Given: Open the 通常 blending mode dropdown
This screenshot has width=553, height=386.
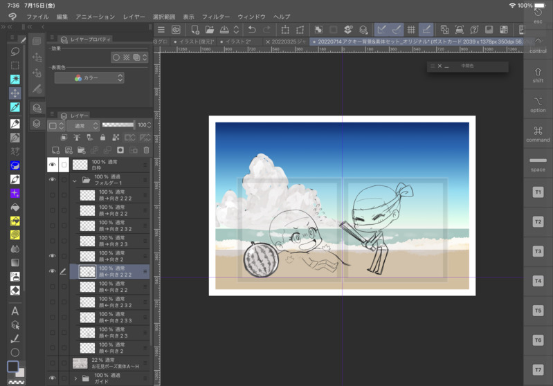Looking at the screenshot, I should click(x=82, y=126).
